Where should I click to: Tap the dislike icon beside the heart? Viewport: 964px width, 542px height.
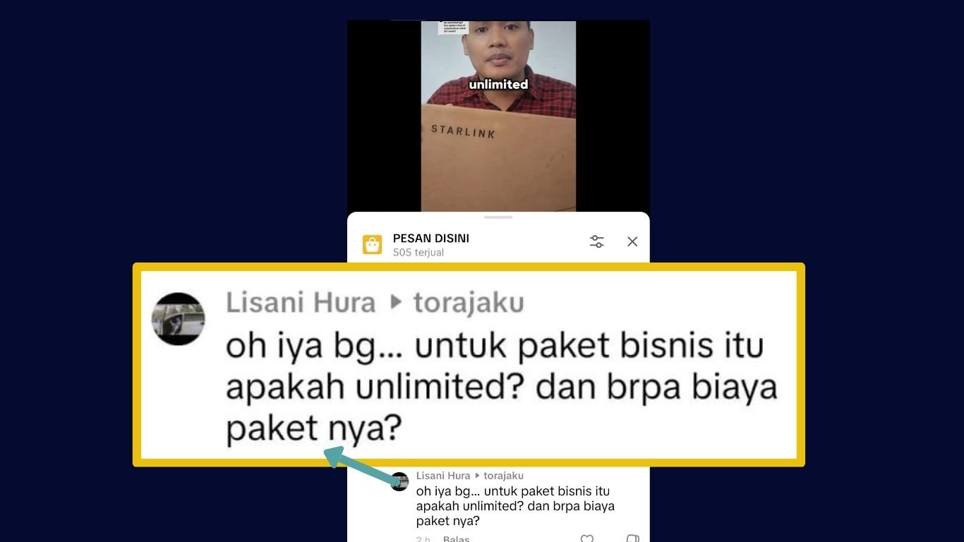633,538
